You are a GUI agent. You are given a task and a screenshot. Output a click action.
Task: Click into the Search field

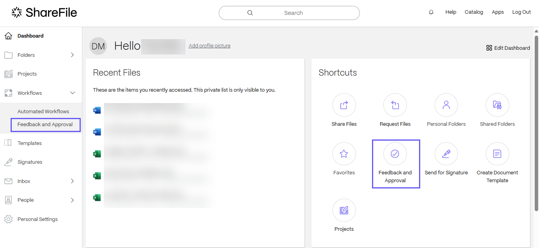(x=289, y=13)
